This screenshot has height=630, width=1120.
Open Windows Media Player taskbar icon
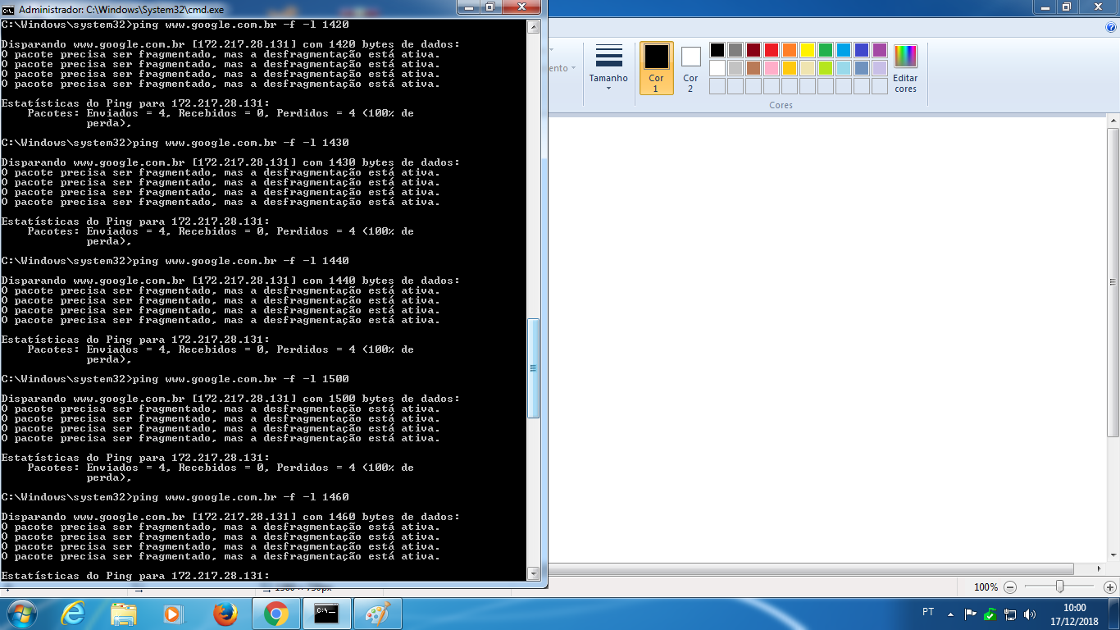click(x=173, y=614)
